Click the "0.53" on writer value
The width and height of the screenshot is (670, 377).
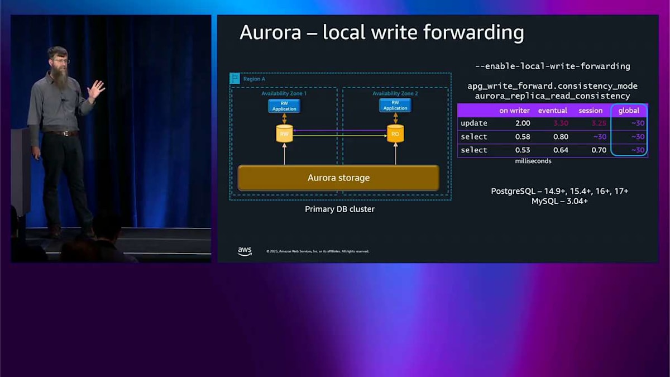tap(522, 150)
